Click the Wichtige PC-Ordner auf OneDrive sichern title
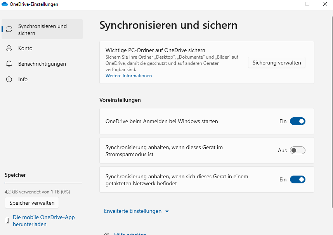 [156, 50]
